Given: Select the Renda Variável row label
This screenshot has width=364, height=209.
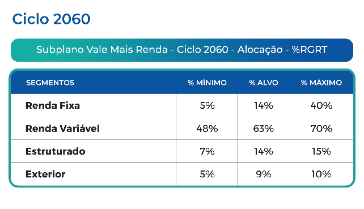Looking at the screenshot, I should point(62,129).
